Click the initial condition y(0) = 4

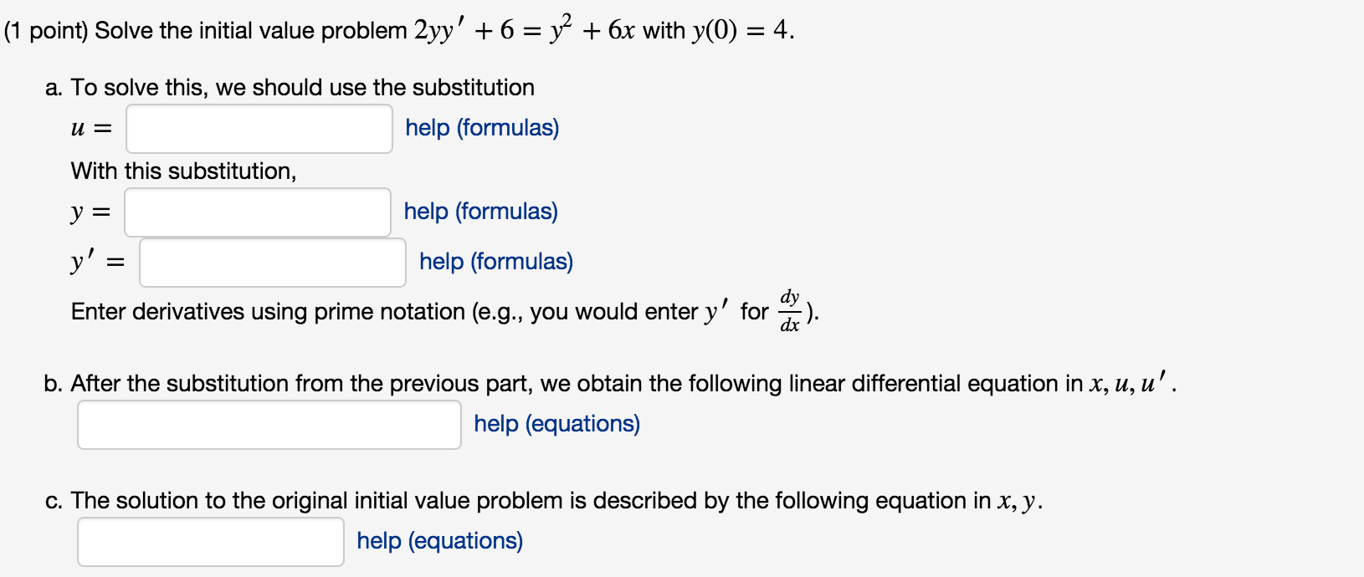(x=742, y=31)
